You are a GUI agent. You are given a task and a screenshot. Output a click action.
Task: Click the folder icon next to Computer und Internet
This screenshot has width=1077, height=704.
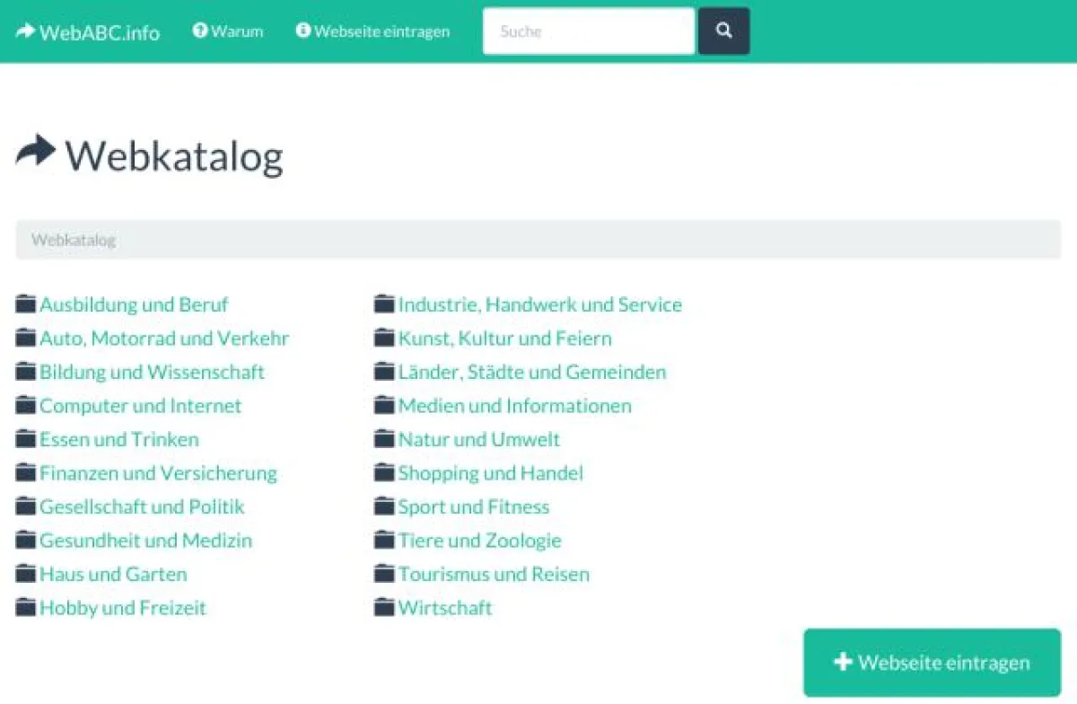[26, 406]
